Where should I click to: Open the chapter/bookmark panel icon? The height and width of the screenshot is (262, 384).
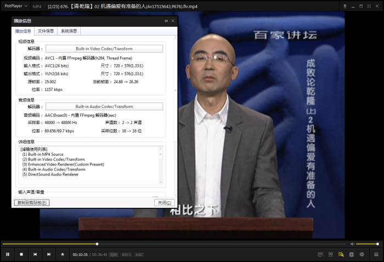352,254
